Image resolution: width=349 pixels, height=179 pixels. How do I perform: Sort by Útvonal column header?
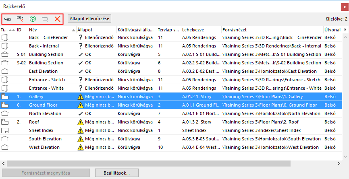click(332, 30)
